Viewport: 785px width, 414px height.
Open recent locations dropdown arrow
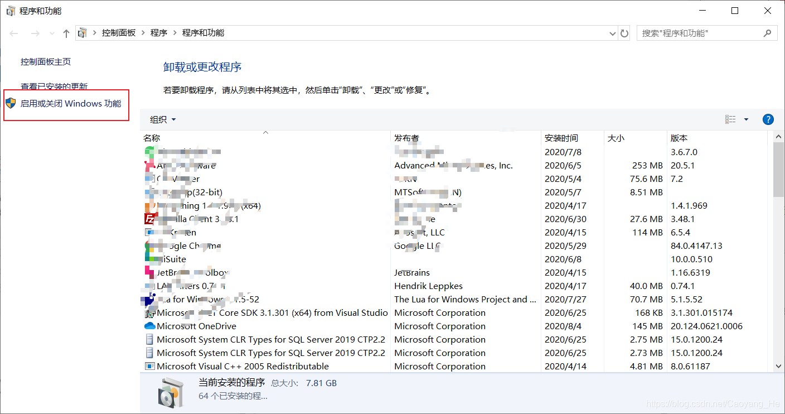[52, 33]
